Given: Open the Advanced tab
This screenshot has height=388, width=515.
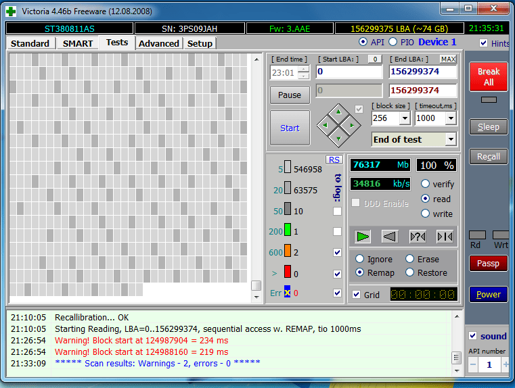Looking at the screenshot, I should 159,43.
